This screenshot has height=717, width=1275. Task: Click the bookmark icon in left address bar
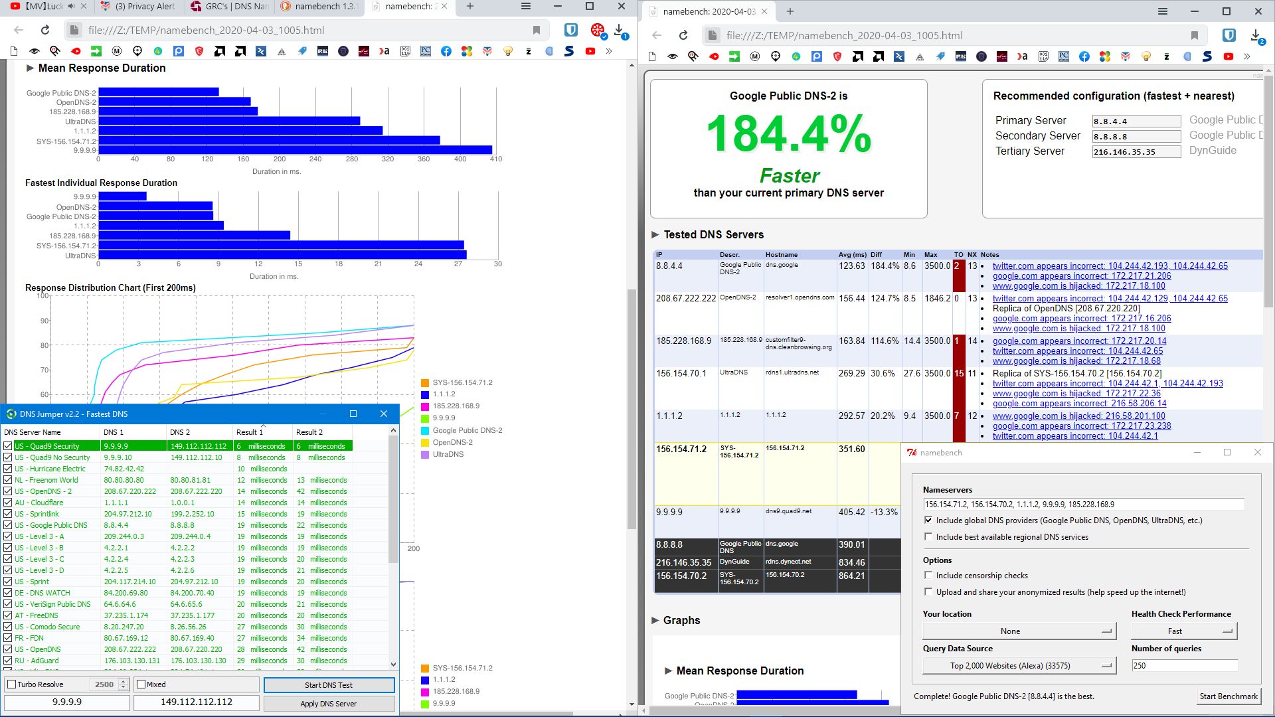click(536, 30)
